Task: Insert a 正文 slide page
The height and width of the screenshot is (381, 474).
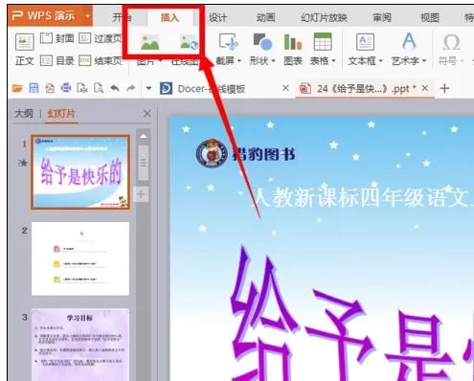Action: tap(25, 50)
